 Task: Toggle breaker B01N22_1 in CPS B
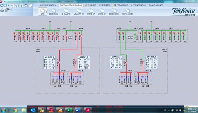pos(126,62)
